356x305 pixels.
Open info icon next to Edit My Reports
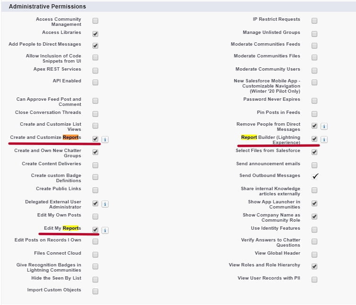click(105, 230)
